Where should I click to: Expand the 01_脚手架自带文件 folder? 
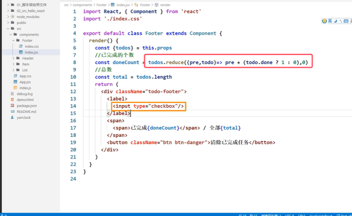8,5
